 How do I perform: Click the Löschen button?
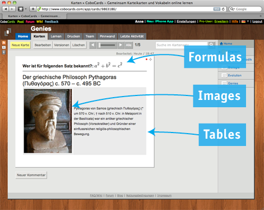(79, 45)
